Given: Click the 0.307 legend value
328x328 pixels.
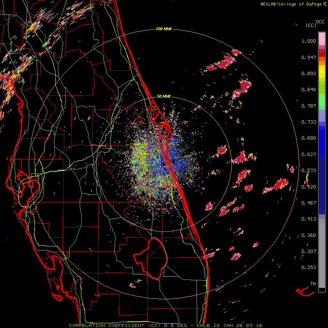Looking at the screenshot, I should (309, 251).
